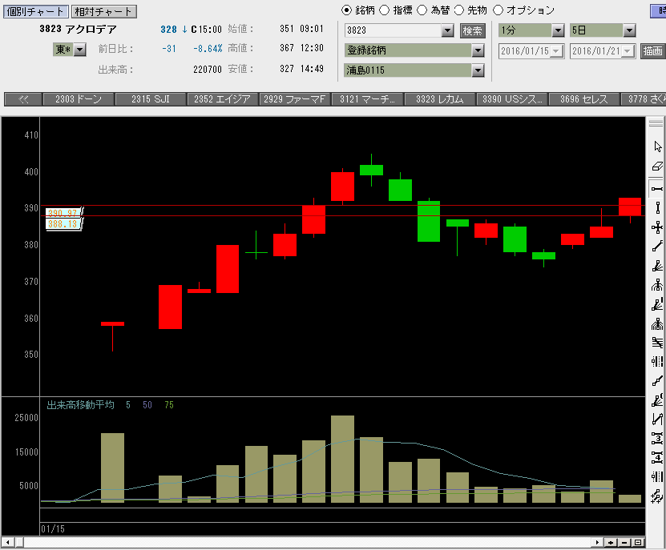This screenshot has width=666, height=550.
Task: Select the zigzag line tool icon
Action: pos(657,420)
